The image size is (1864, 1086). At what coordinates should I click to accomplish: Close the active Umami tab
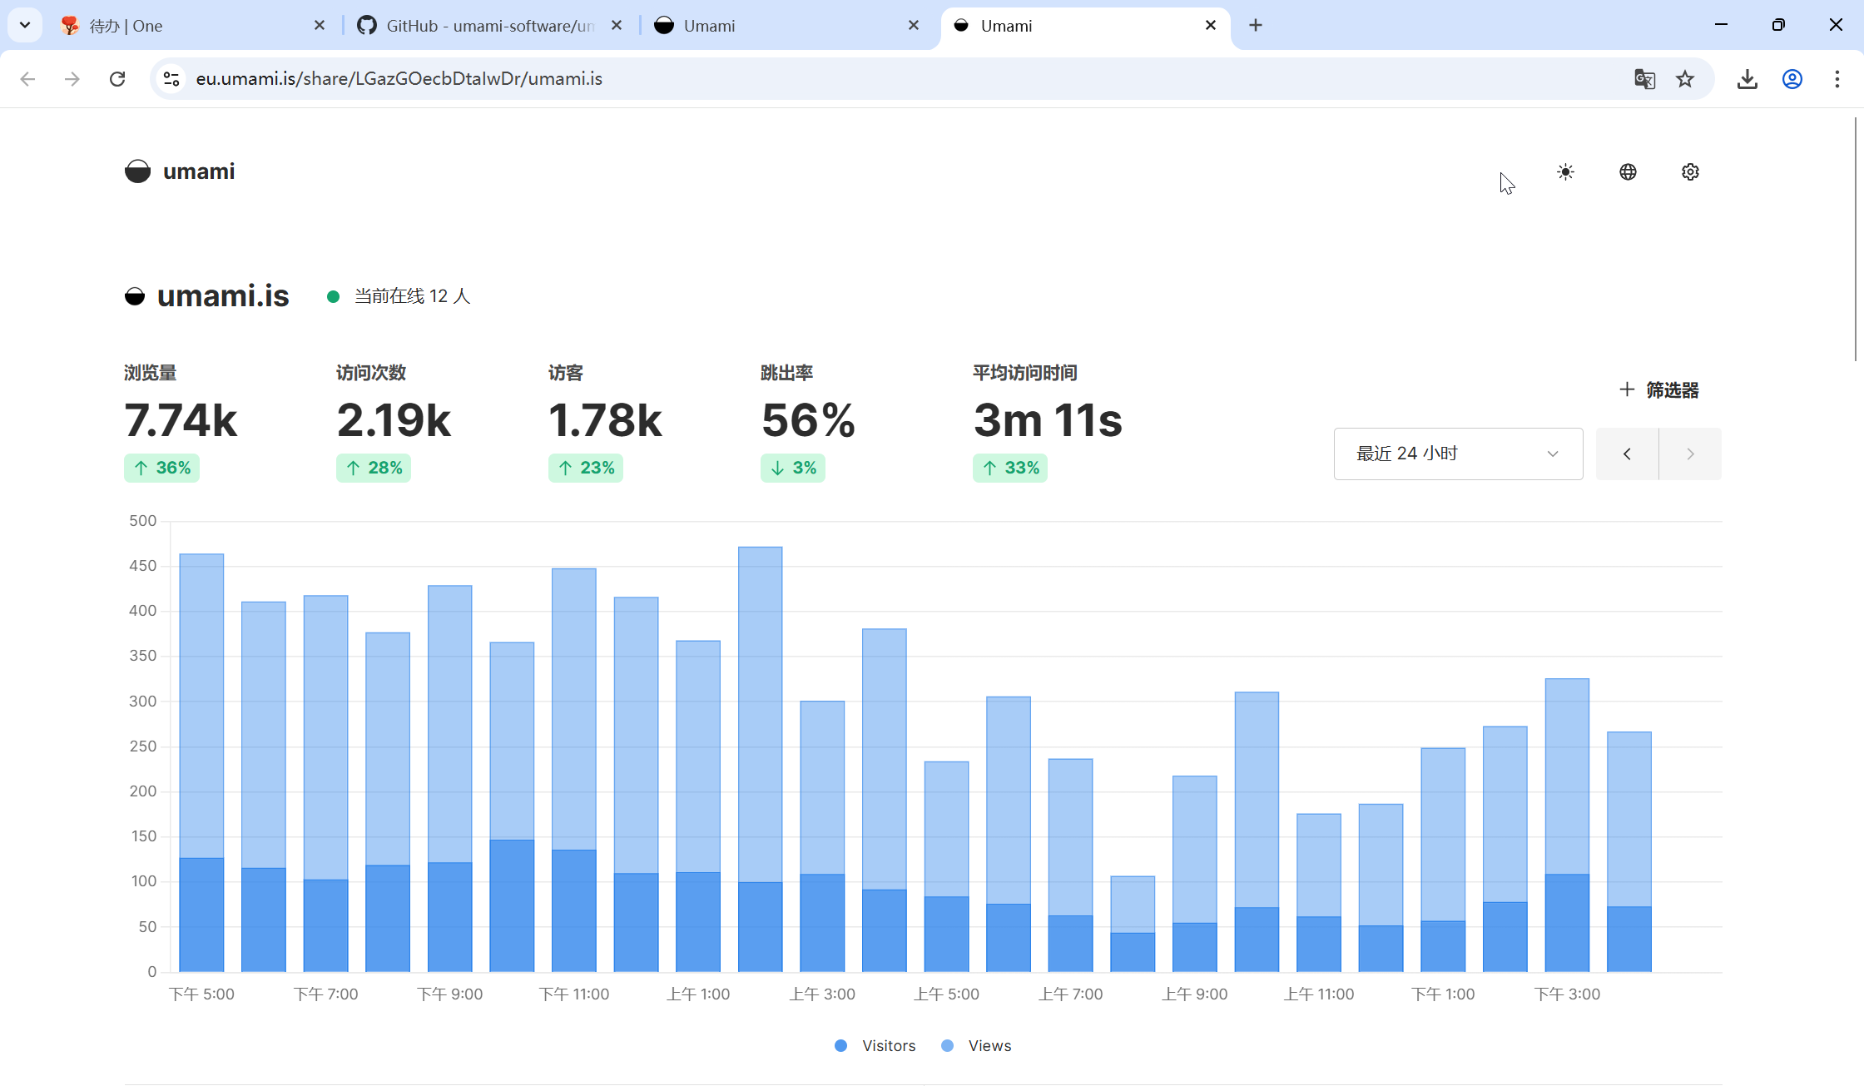tap(1211, 25)
